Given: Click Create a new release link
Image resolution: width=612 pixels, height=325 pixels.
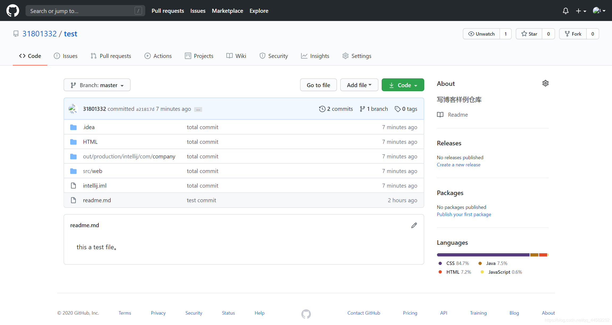Looking at the screenshot, I should click(459, 165).
